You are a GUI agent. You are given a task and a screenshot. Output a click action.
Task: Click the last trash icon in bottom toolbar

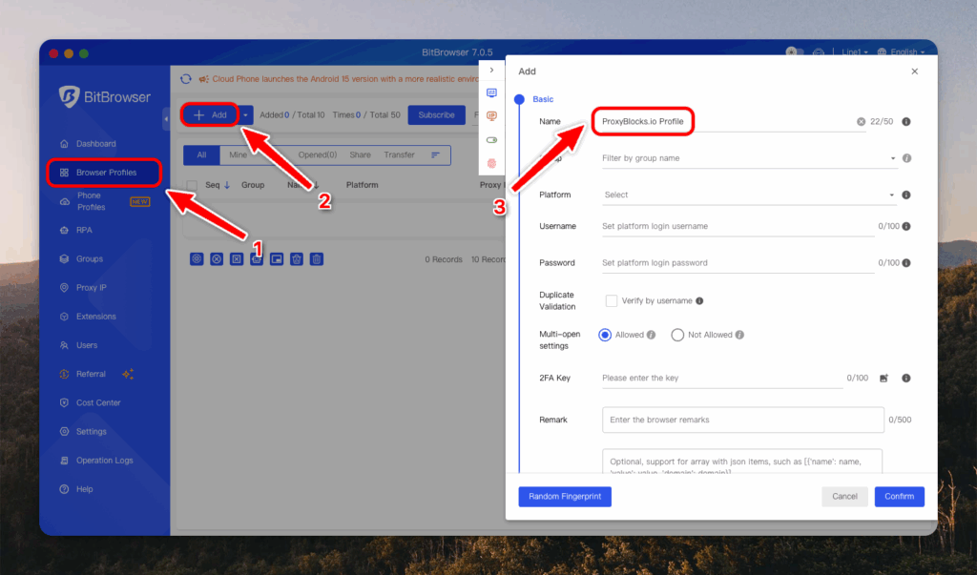[317, 259]
